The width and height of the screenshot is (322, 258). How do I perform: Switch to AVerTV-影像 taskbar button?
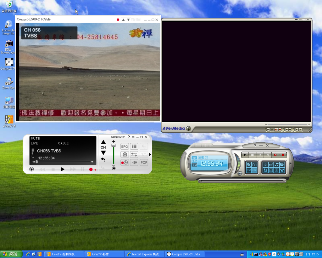104,254
